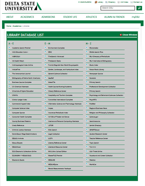Open Funk & Wagnalls New World Encyclopedia

pyautogui.click(x=63, y=65)
